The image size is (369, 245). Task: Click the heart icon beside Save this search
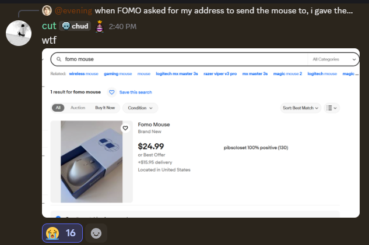click(x=112, y=93)
